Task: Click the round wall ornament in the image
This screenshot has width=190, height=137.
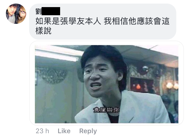Action: 52,75
